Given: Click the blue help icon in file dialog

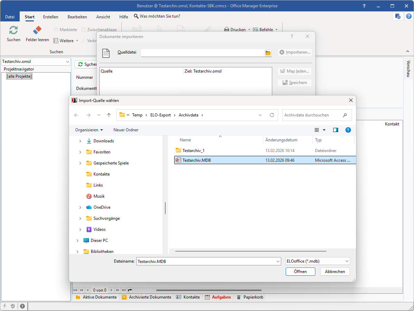Looking at the screenshot, I should (x=348, y=130).
